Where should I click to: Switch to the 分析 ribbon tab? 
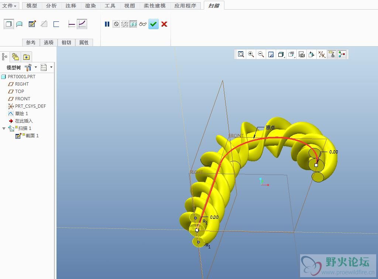(51, 6)
